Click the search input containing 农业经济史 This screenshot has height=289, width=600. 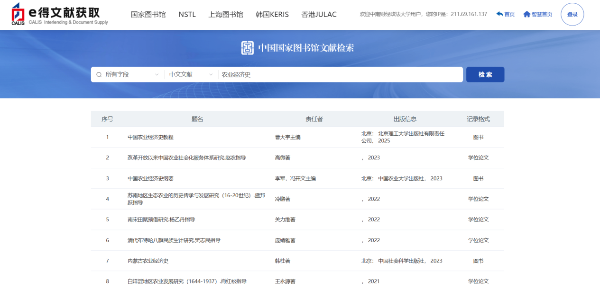tap(340, 75)
